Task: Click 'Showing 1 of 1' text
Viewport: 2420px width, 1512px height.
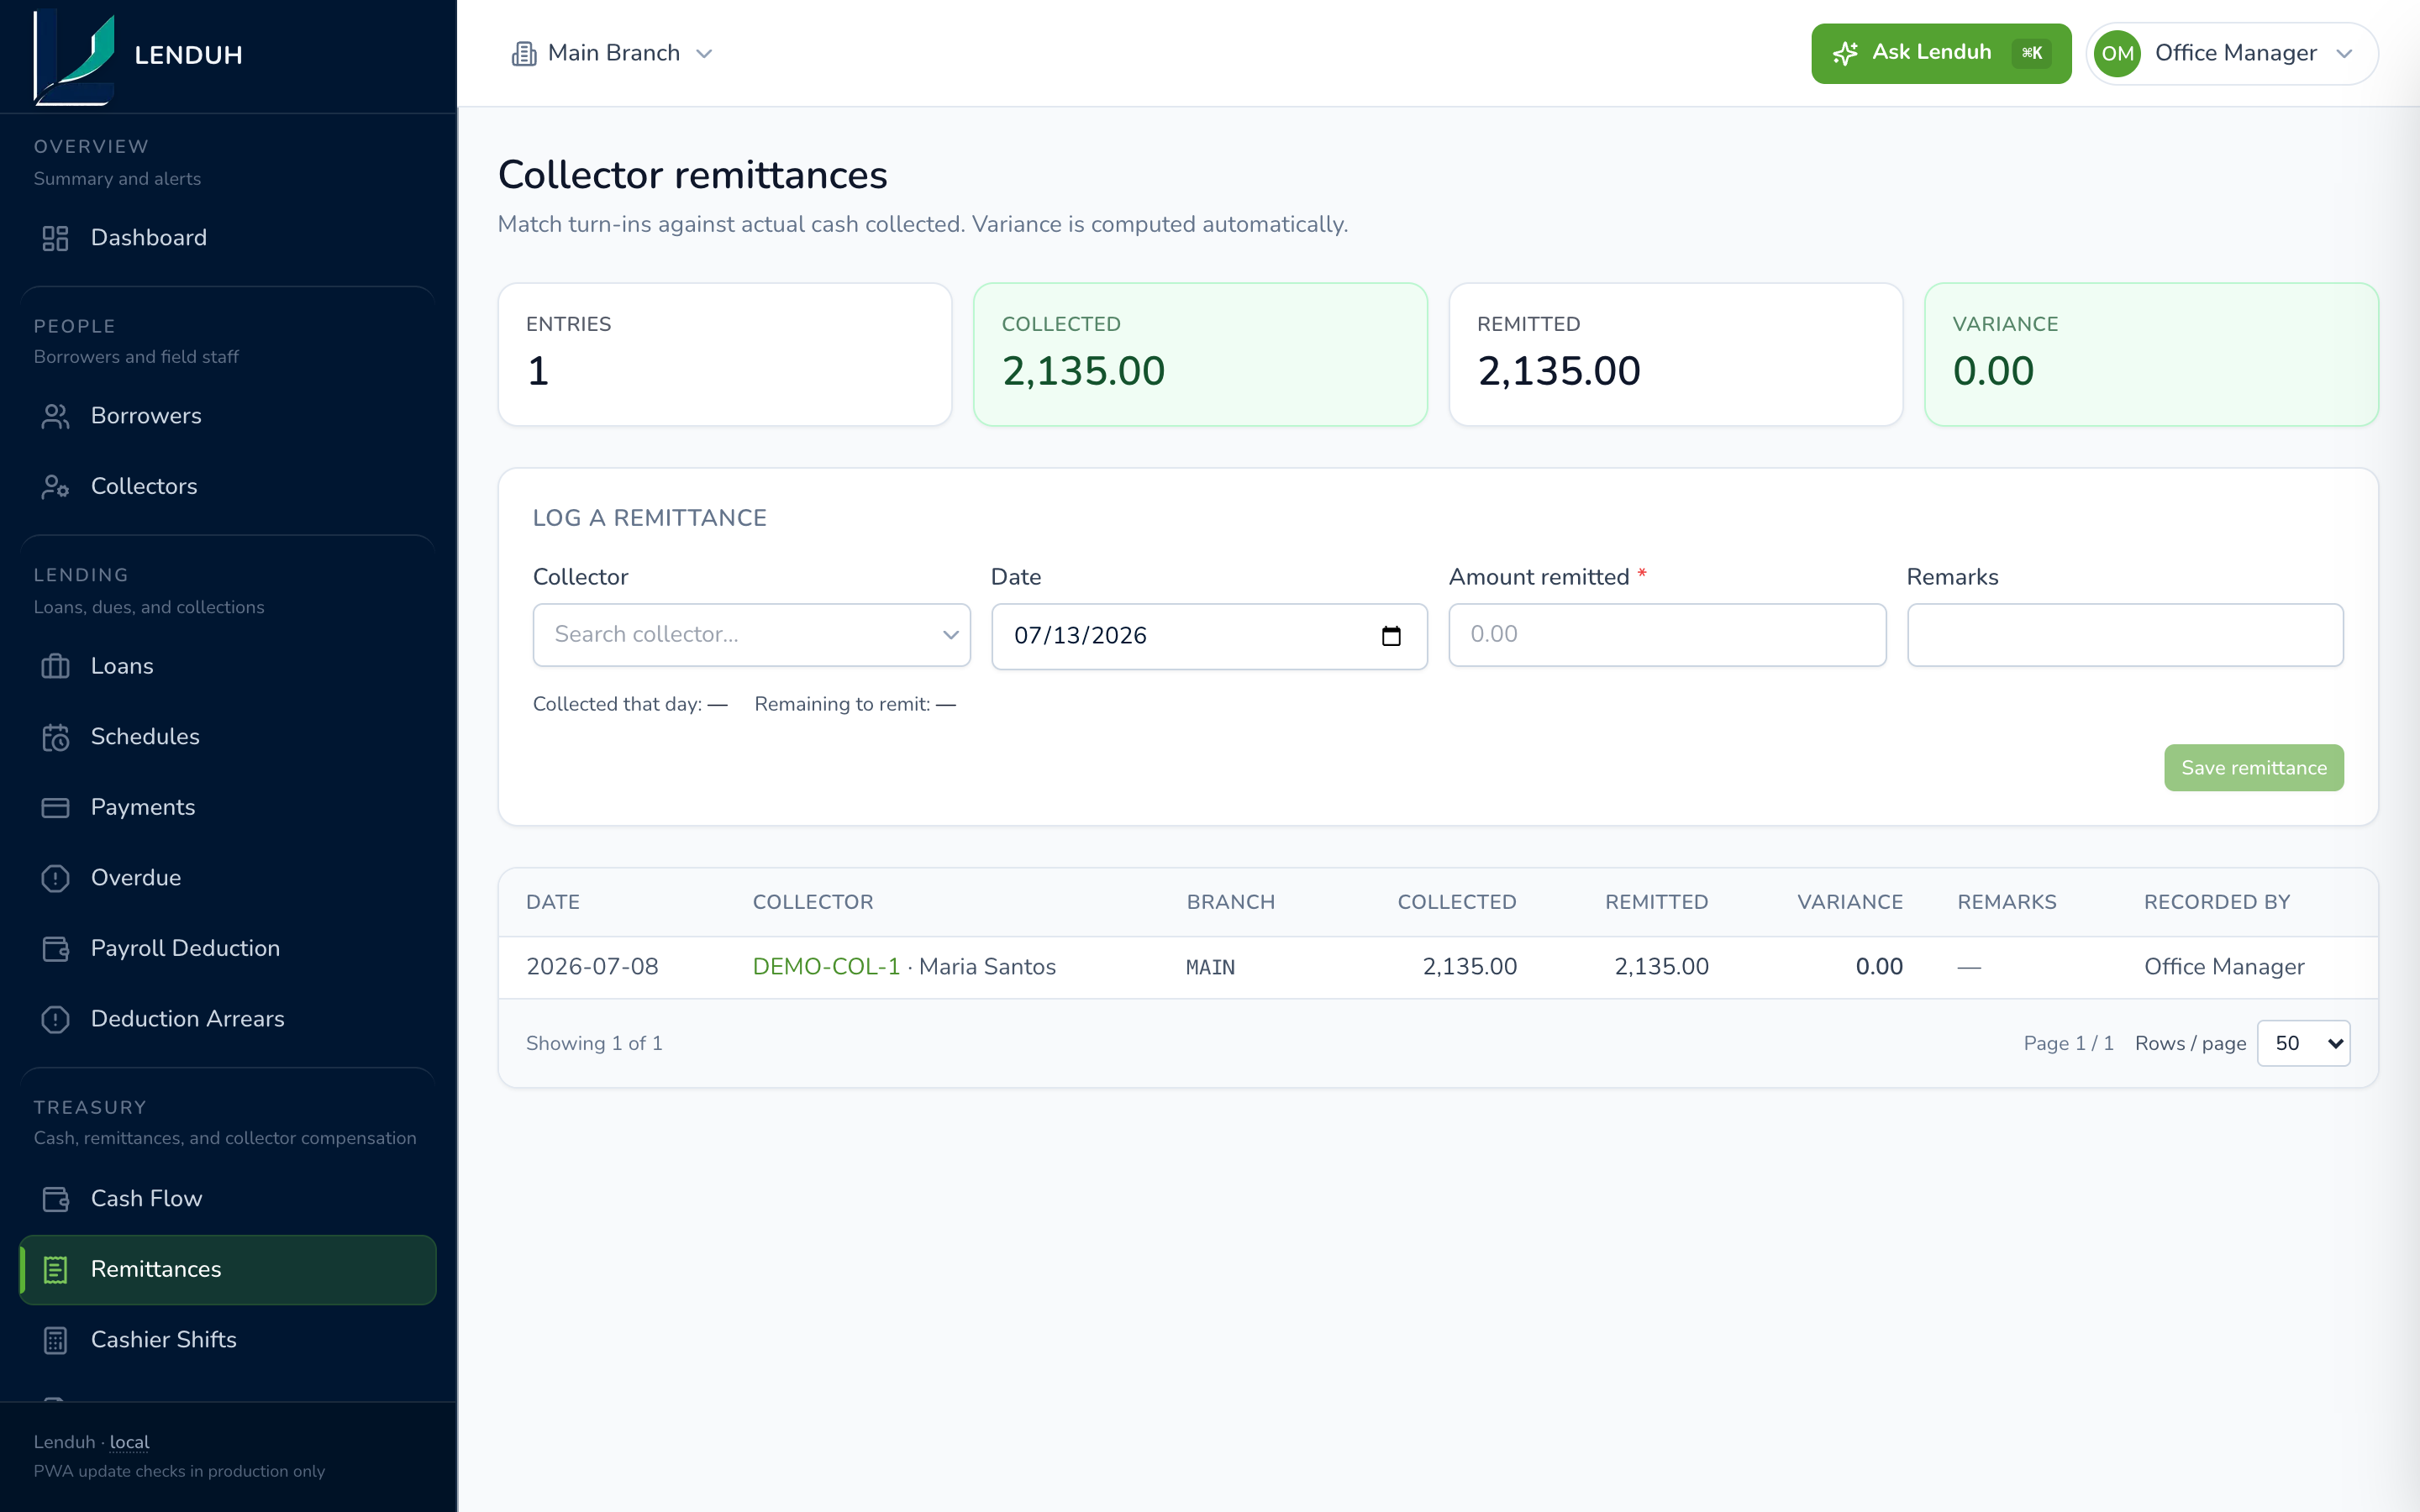Action: tap(594, 1043)
